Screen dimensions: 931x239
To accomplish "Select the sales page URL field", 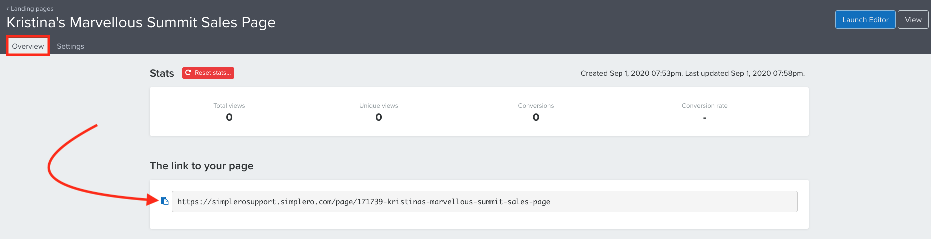I will [484, 202].
